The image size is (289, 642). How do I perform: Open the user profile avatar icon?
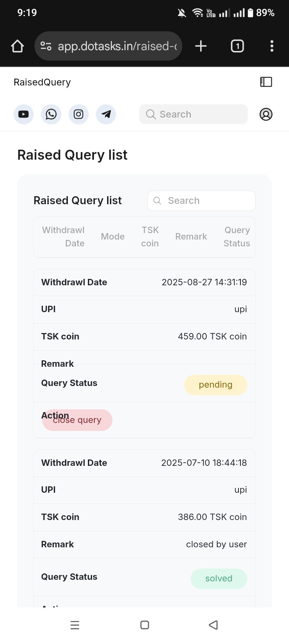point(266,114)
